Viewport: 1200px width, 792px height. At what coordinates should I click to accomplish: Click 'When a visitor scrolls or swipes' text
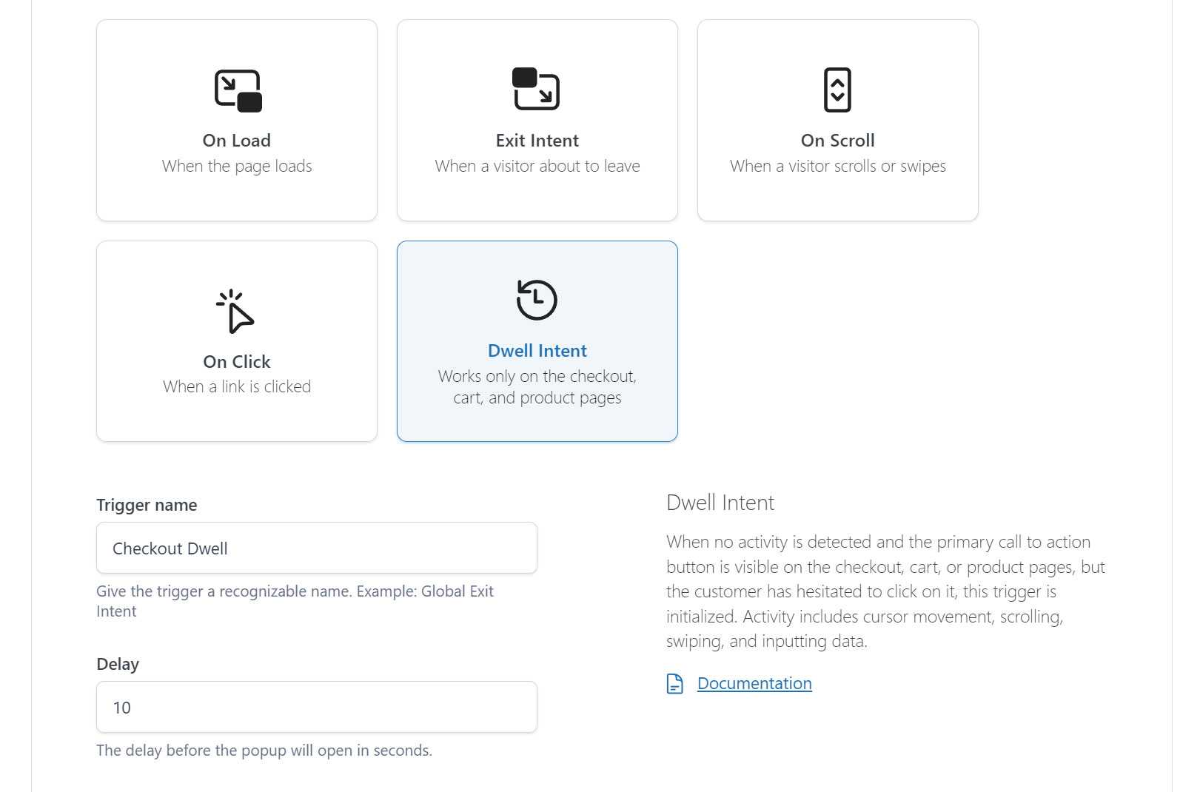(x=838, y=167)
